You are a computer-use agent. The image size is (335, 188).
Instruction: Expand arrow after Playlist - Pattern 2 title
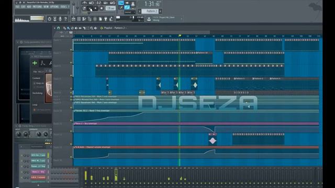point(126,28)
